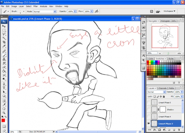The image size is (185, 133).
Task: Select the Lineart Phase 5 layer thumbnail
Action: tap(154, 103)
